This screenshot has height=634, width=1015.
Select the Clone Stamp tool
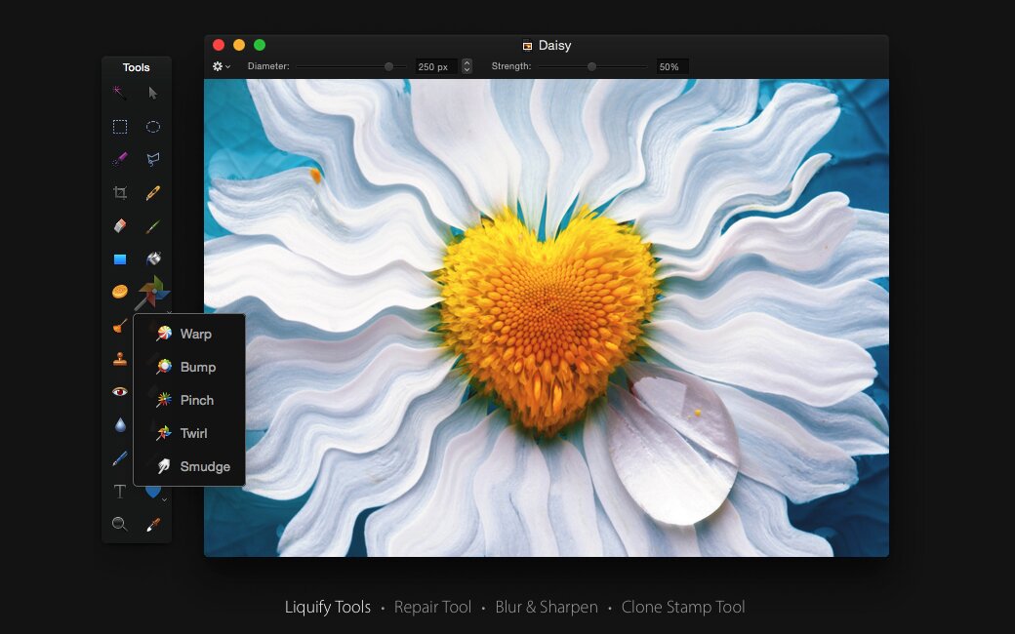pos(120,358)
